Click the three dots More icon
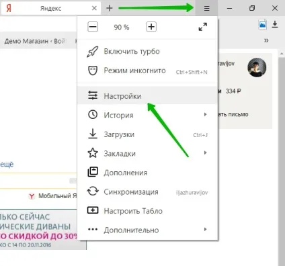This screenshot has height=266, width=285. 93,229
